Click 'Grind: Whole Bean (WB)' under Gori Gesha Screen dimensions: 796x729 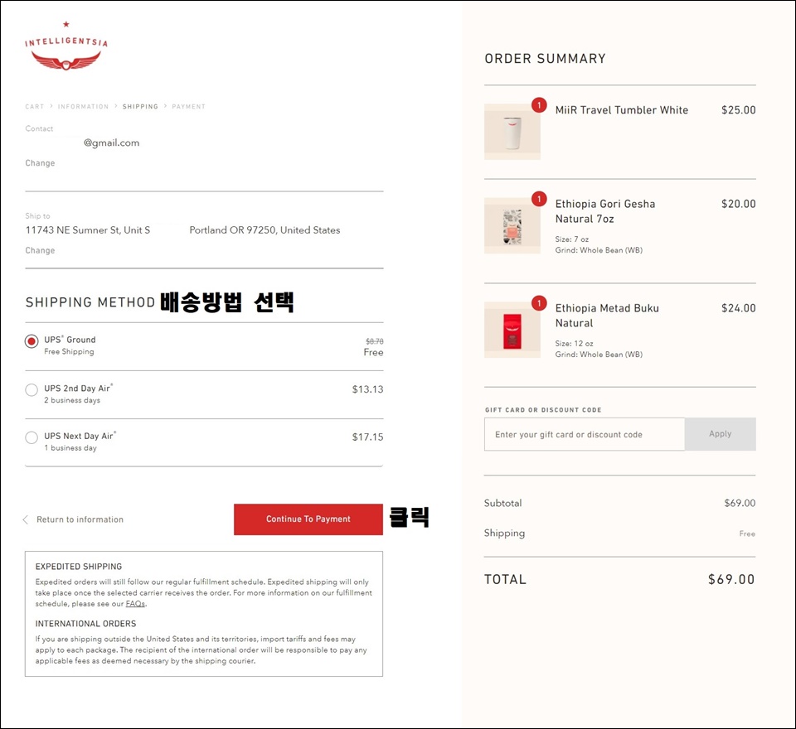tap(599, 250)
